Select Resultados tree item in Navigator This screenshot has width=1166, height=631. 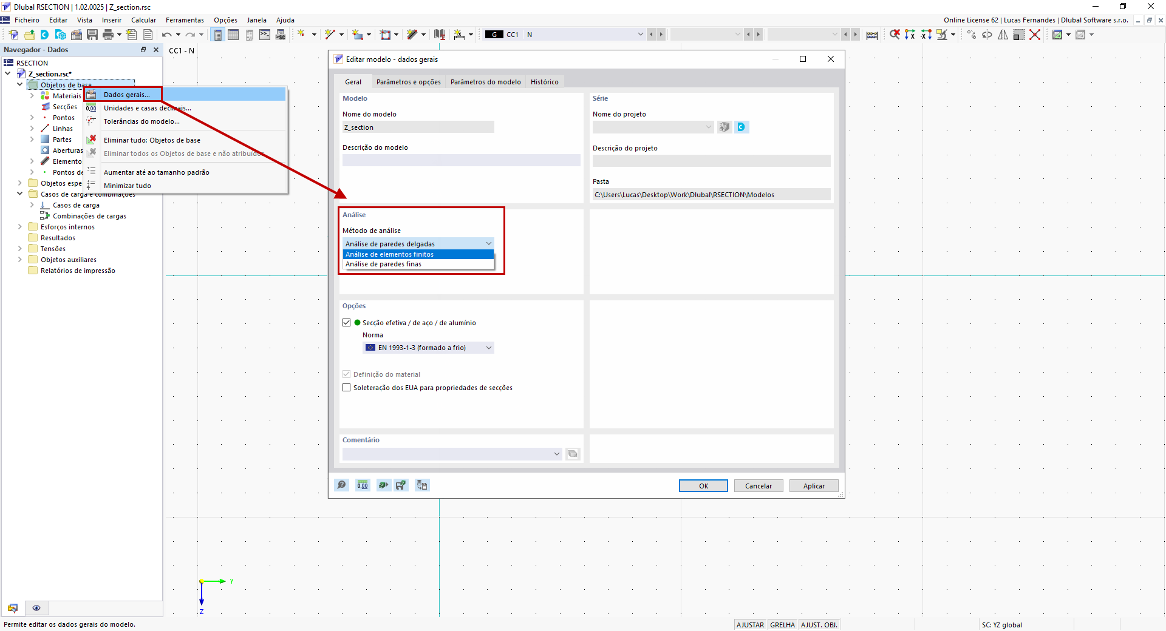58,238
